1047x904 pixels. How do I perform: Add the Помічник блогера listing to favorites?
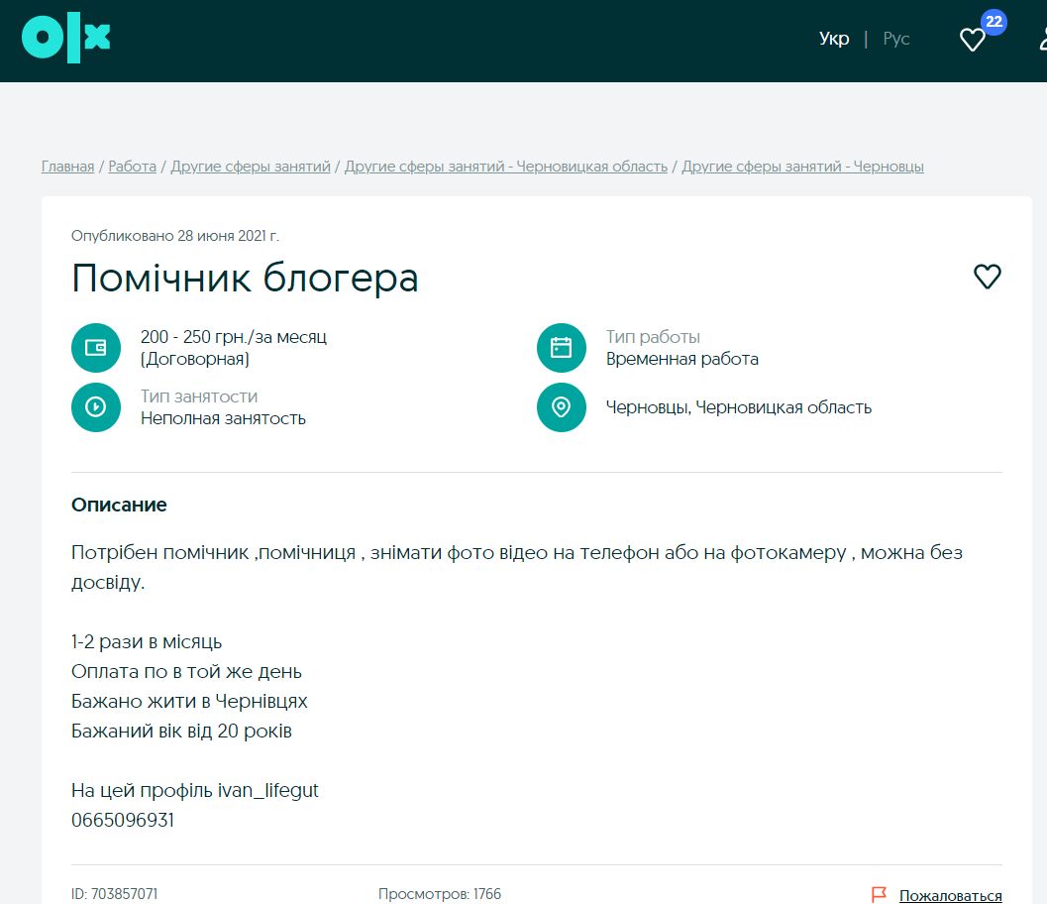coord(987,277)
